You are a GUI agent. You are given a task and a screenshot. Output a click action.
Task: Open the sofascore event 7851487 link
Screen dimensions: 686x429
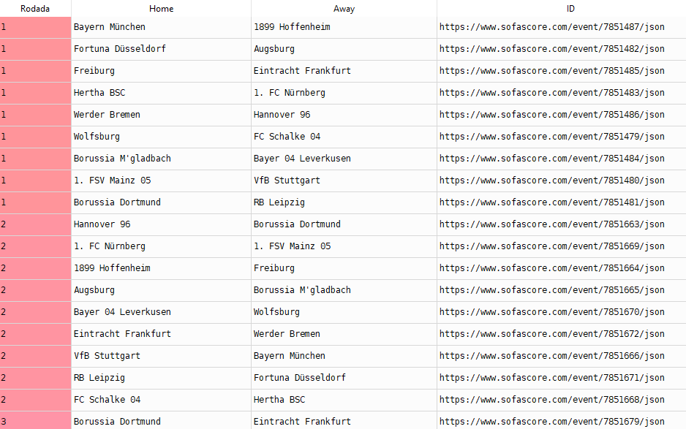[x=551, y=27]
